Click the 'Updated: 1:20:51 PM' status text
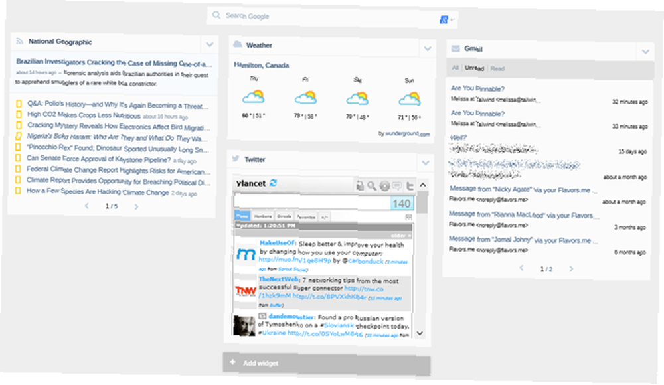Viewport: 664px width, 385px height. click(266, 225)
